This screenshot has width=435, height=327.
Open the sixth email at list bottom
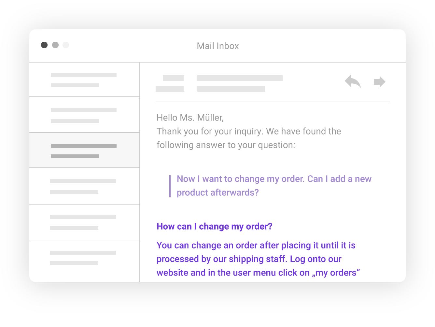click(84, 261)
